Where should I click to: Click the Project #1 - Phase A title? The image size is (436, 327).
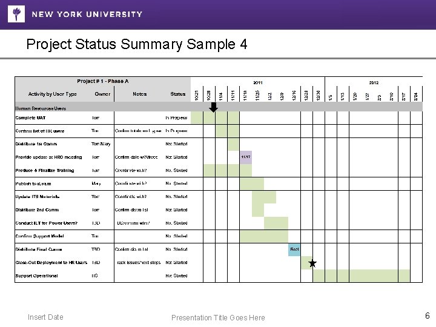click(x=103, y=81)
